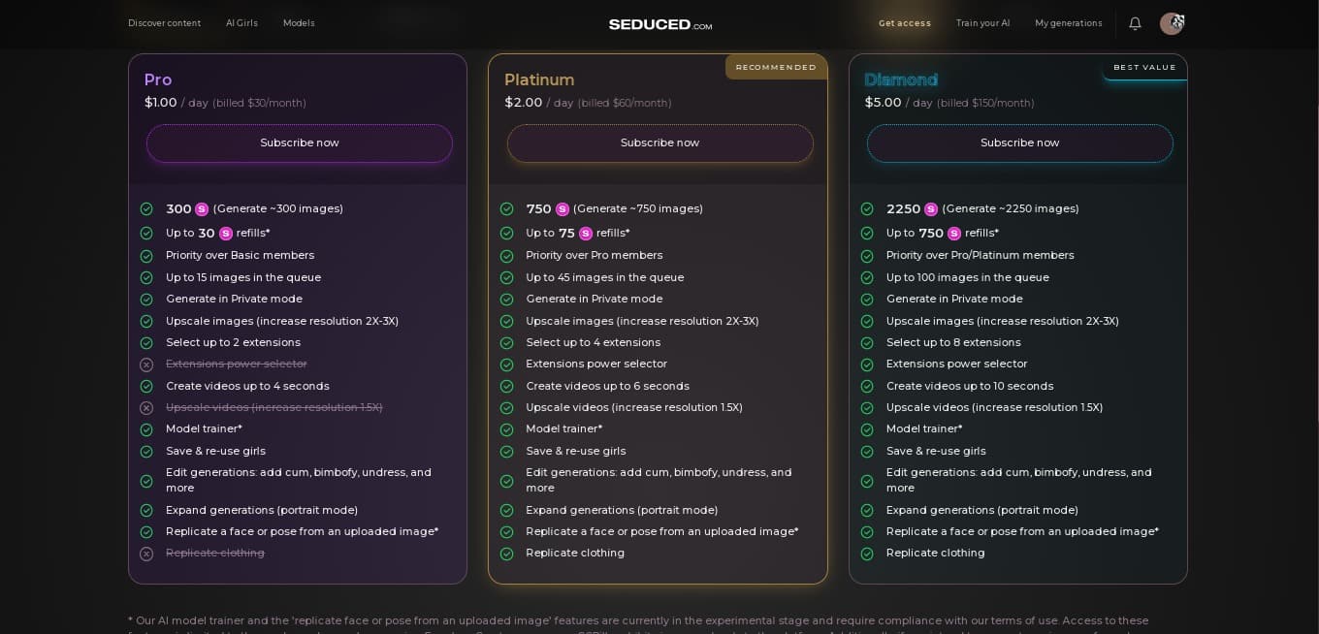Click the Diamond plan title

[901, 79]
